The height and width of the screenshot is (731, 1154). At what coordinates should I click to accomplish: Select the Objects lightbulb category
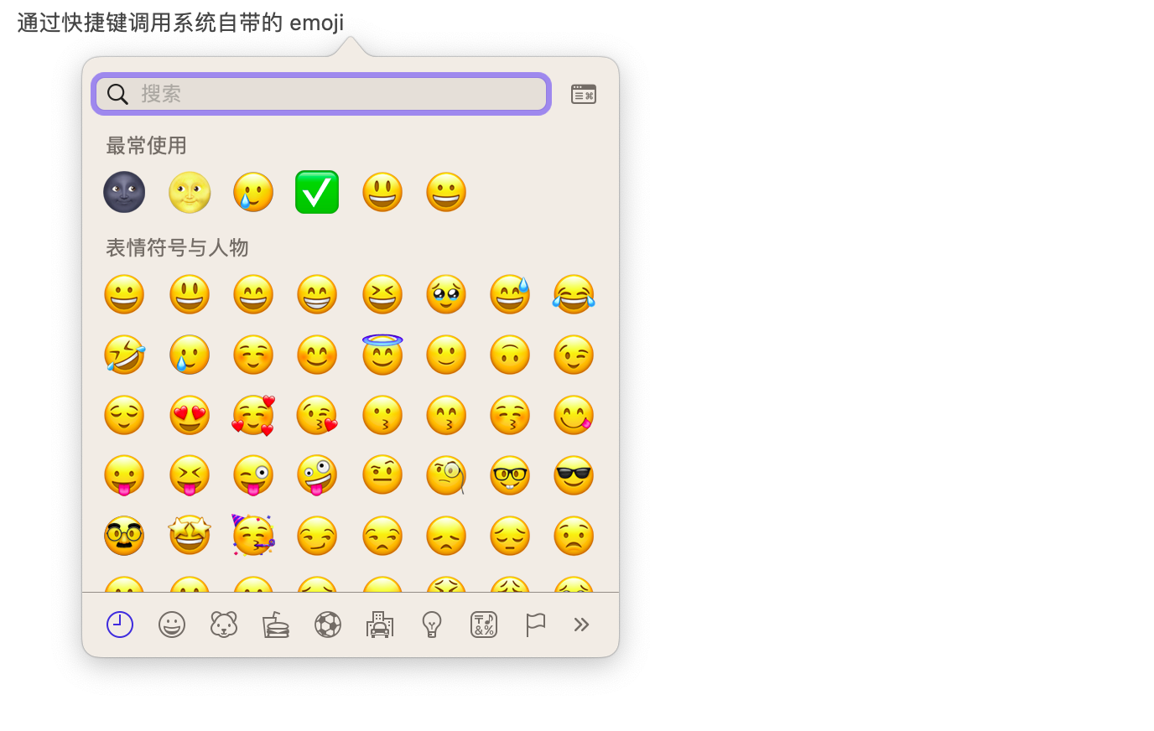pyautogui.click(x=432, y=625)
